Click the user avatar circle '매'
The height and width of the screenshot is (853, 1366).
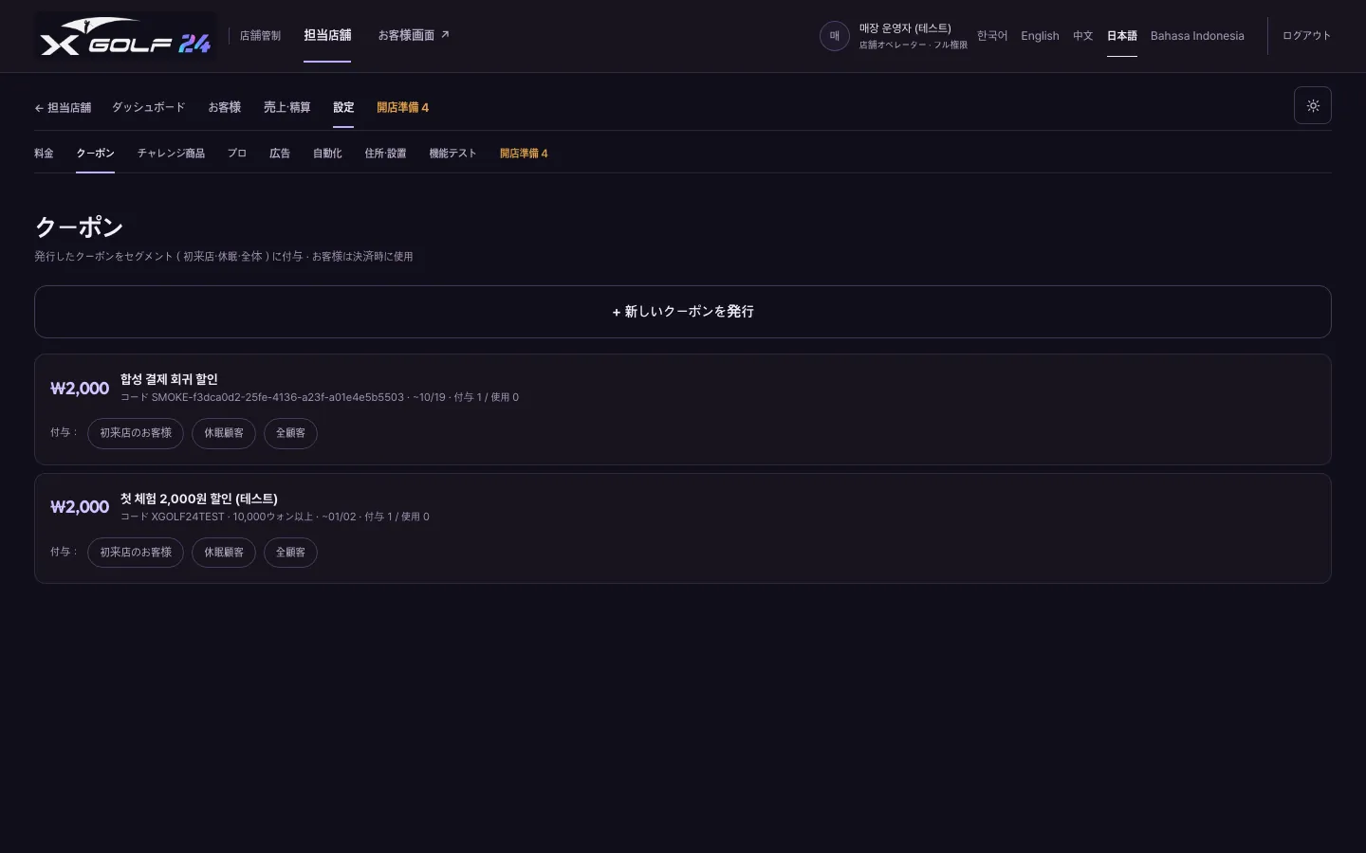click(x=834, y=36)
